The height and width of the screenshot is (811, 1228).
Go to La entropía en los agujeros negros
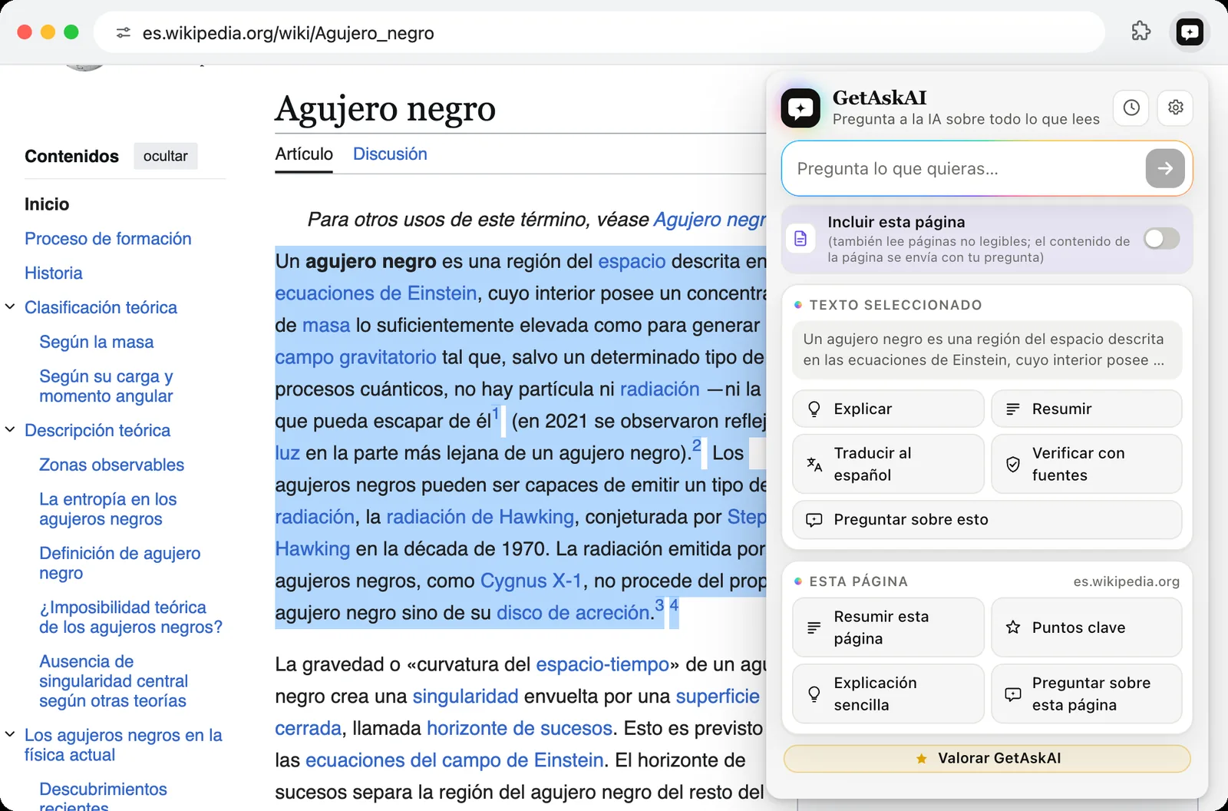108,509
